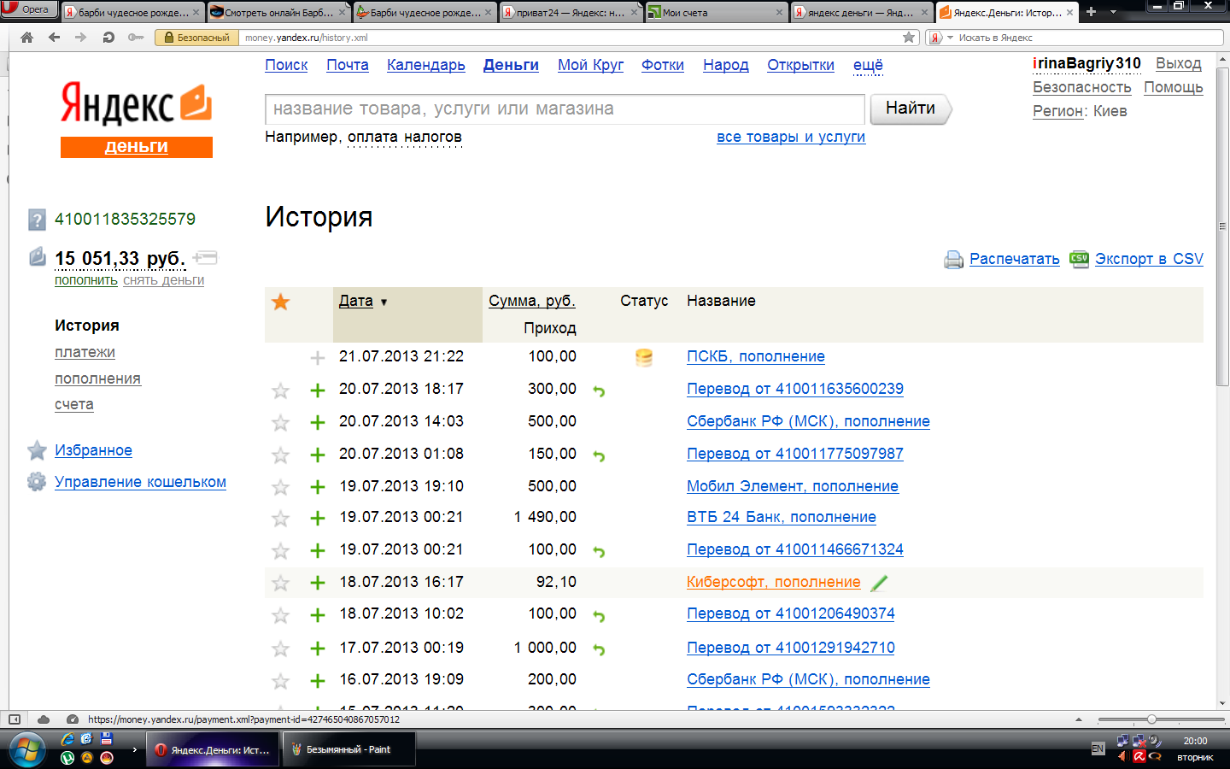Toggle favorite star for 19.07.2013 00:21 1 490,00 row
1230x769 pixels.
click(280, 519)
